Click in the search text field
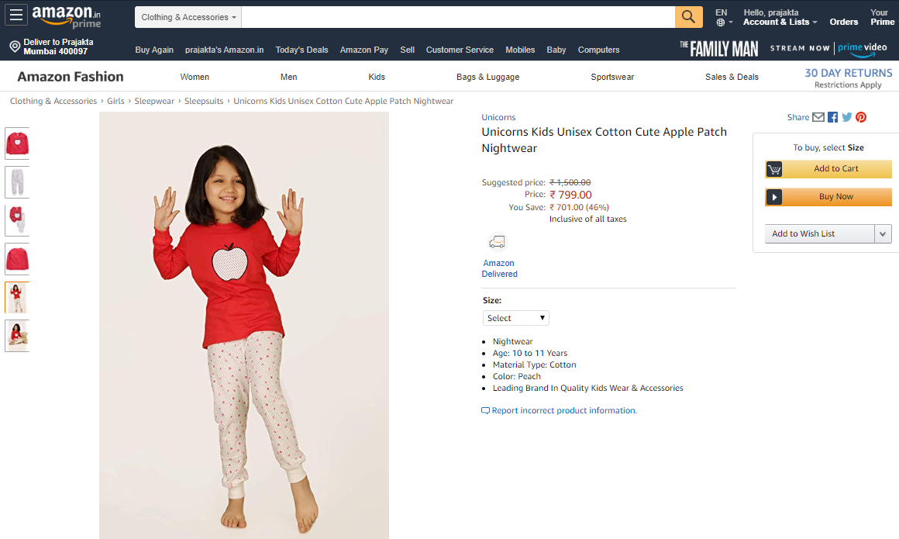 457,17
